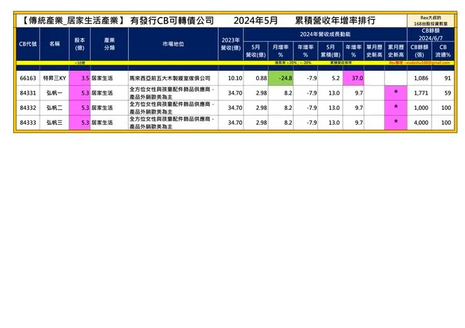
Task: Click the 市場地位 column header
Action: [x=173, y=44]
